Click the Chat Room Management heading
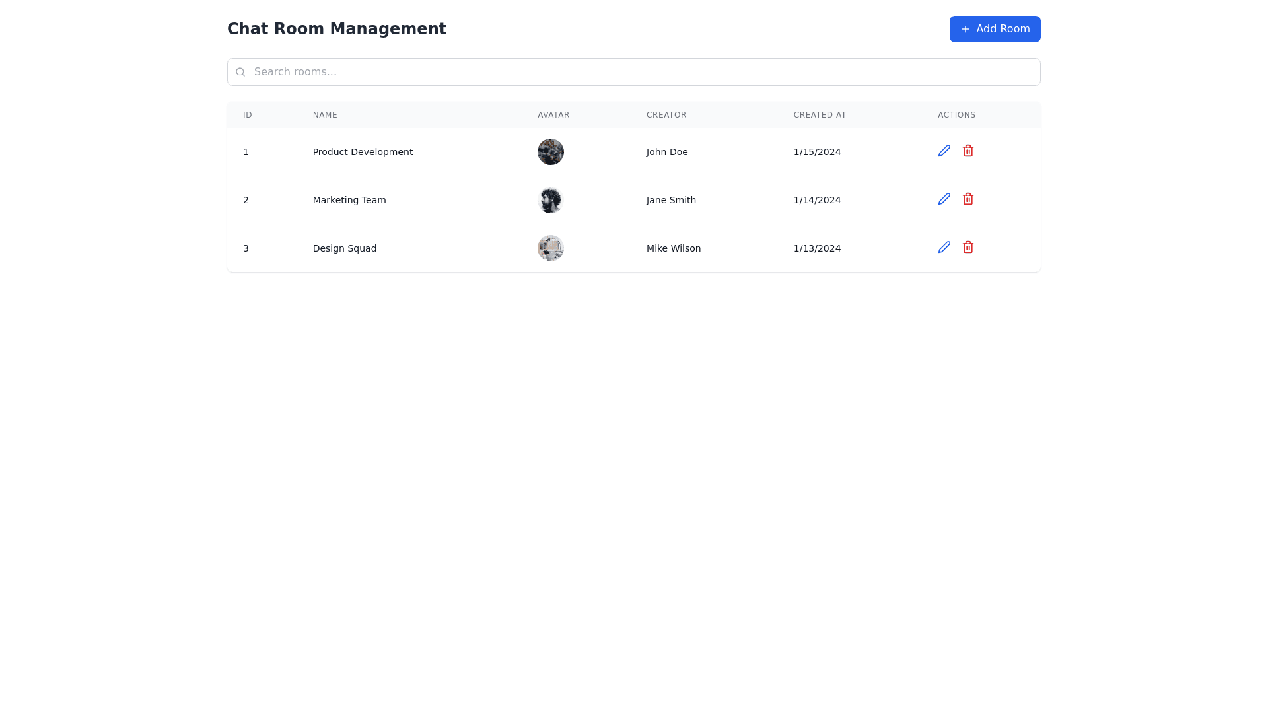This screenshot has height=713, width=1268. point(336,29)
